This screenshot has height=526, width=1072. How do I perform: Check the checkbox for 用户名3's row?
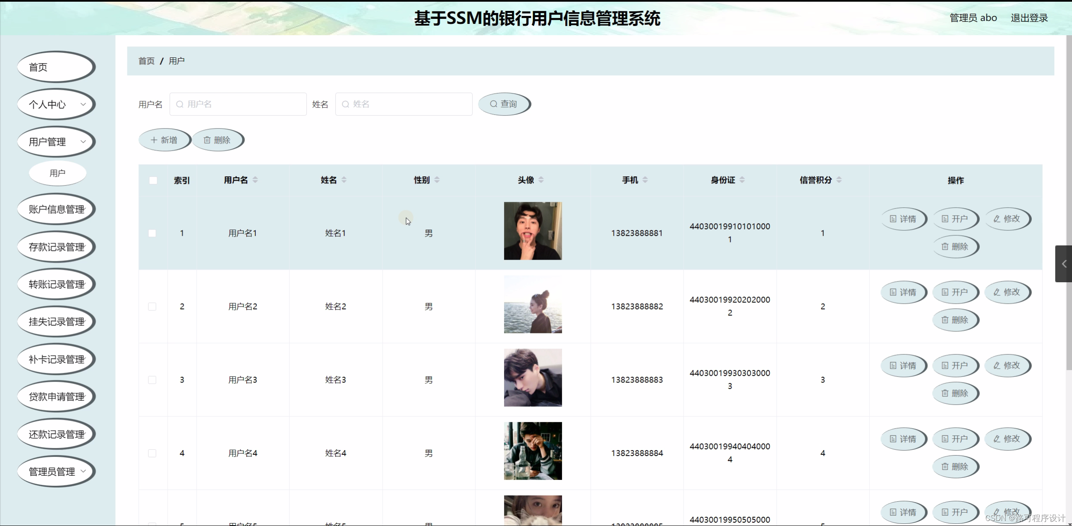153,380
